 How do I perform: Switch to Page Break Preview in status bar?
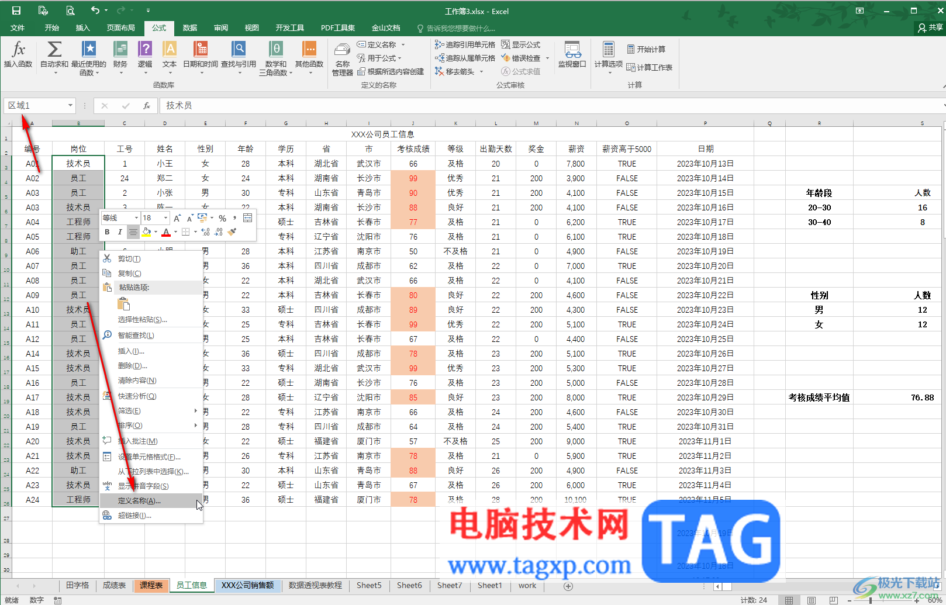(834, 600)
